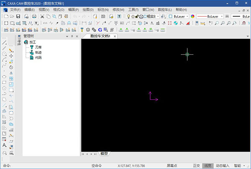
Task: Open the 管理树 panel options arrow
Action: [x=67, y=36]
